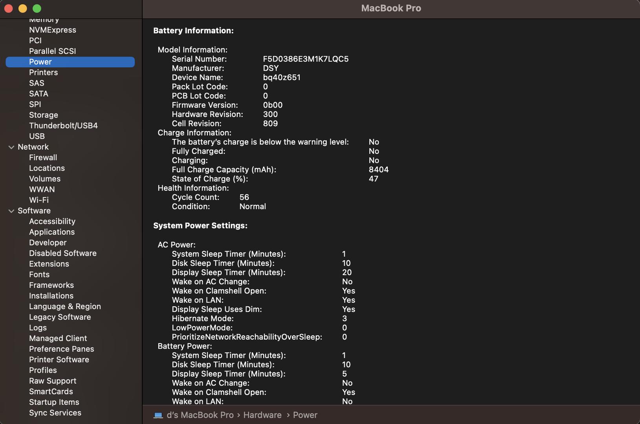Collapse the Software section chevron
The image size is (640, 424).
tap(11, 211)
